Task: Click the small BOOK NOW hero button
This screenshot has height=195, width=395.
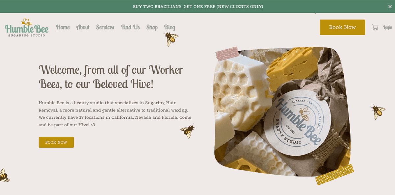Action: coord(56,142)
